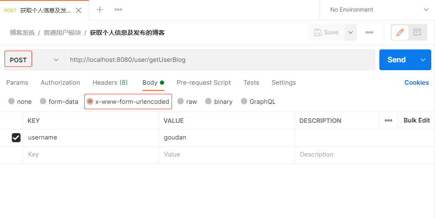Click the pencil edit mode icon
This screenshot has width=435, height=218.
click(400, 32)
